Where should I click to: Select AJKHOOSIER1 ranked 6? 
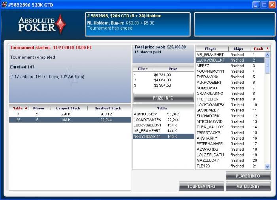tap(230, 83)
